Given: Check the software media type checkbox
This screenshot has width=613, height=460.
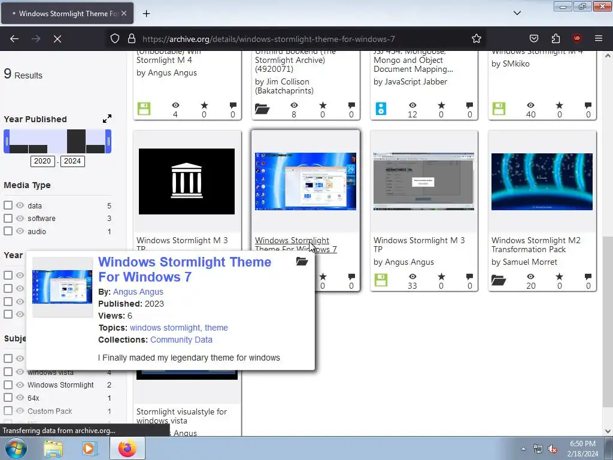Looking at the screenshot, I should [x=8, y=218].
